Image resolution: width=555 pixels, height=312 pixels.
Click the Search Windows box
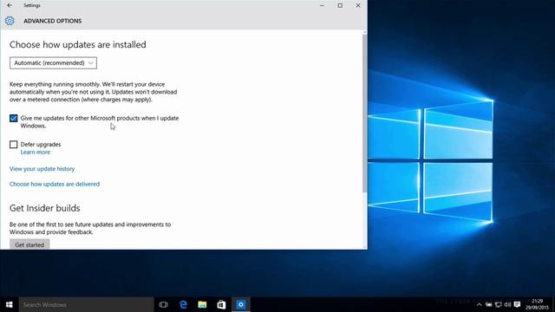tap(86, 304)
